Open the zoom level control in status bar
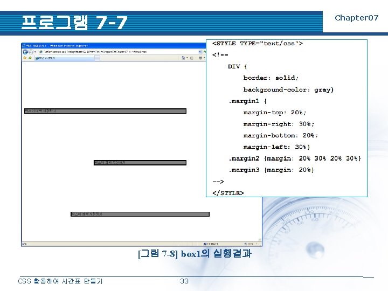 [251, 244]
